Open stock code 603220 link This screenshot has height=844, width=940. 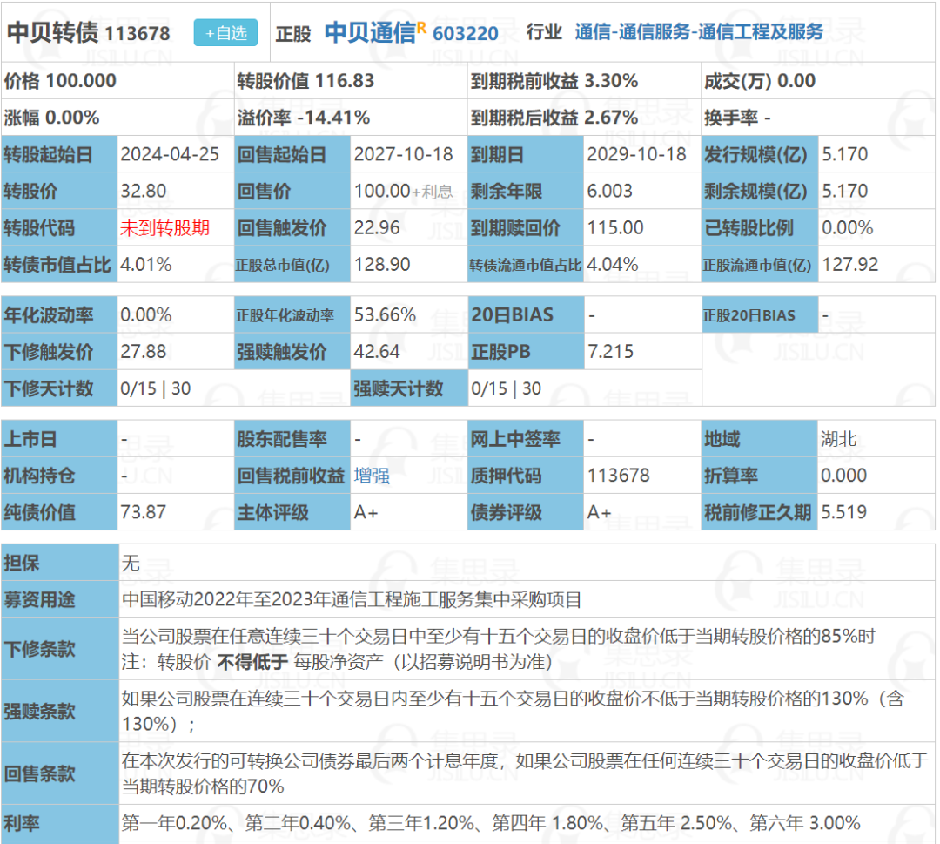465,34
